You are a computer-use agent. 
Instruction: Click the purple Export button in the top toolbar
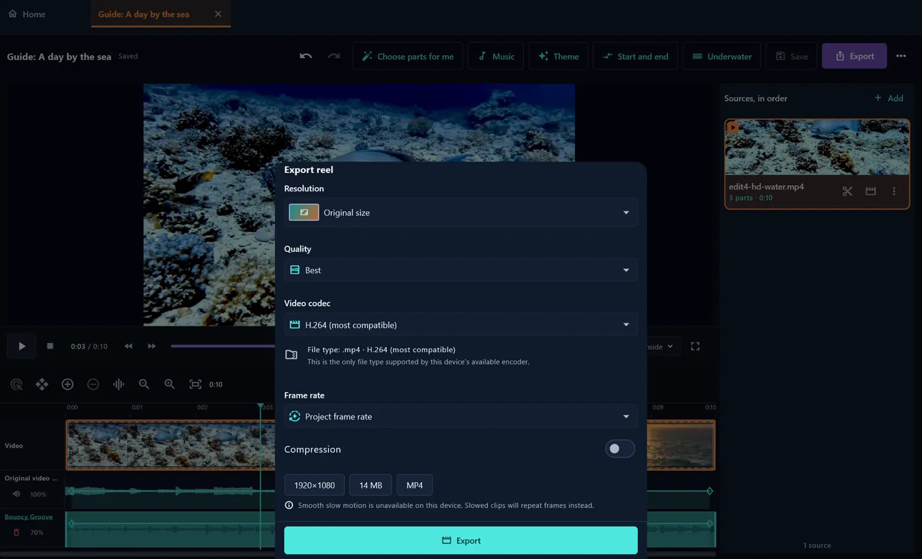pyautogui.click(x=854, y=56)
